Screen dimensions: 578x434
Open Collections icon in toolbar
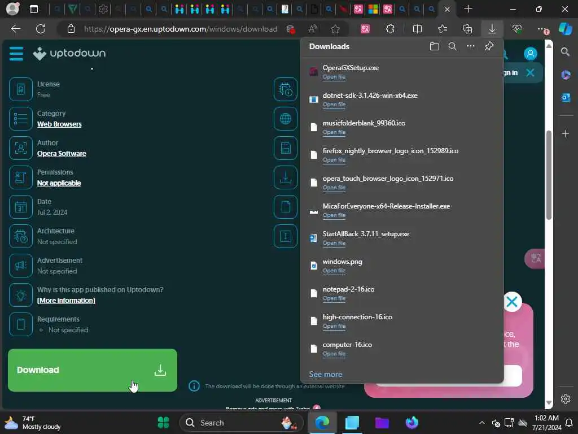pos(467,29)
